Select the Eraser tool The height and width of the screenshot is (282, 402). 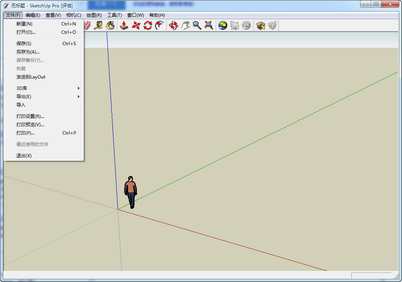[x=88, y=26]
